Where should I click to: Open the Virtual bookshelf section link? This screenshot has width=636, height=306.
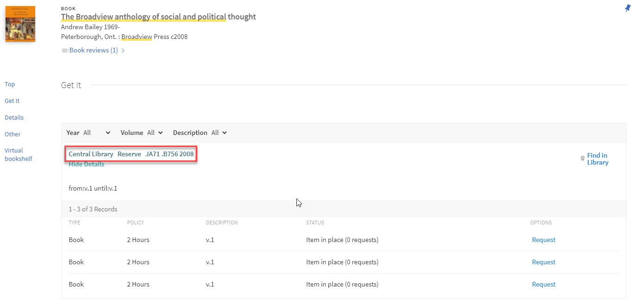tap(18, 154)
